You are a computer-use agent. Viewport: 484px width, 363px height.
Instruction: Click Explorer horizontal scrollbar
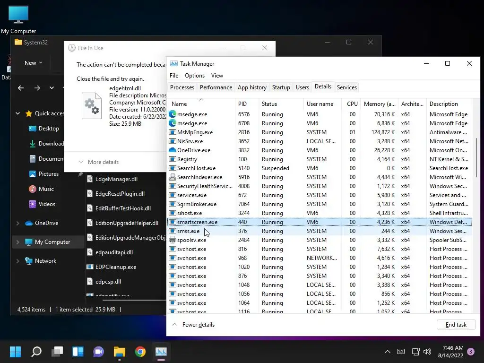134,300
